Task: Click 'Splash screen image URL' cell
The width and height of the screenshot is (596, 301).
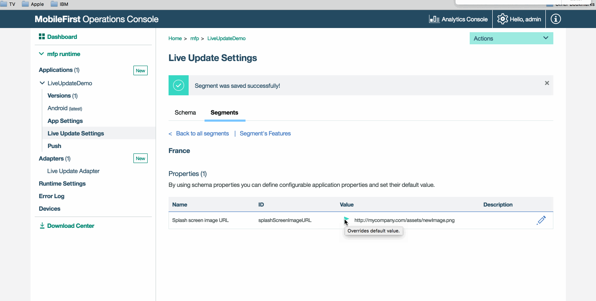Action: click(x=200, y=220)
